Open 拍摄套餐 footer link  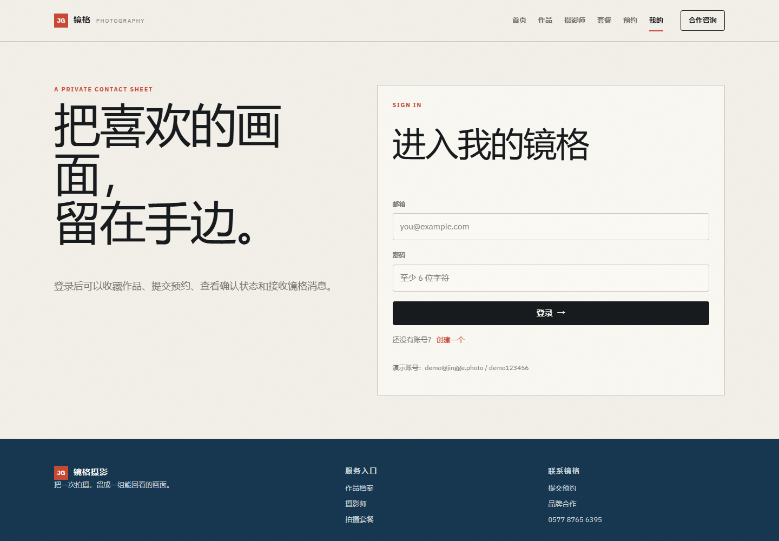pyautogui.click(x=359, y=519)
